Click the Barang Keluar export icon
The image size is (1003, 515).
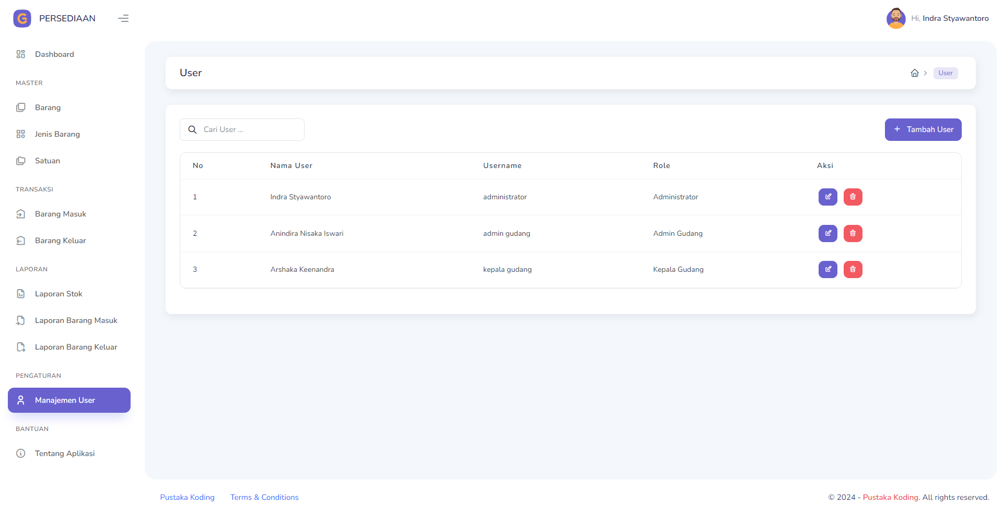click(20, 241)
